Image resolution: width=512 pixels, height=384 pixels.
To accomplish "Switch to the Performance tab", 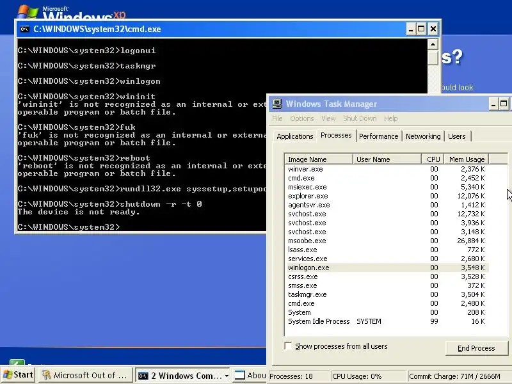I will point(378,136).
